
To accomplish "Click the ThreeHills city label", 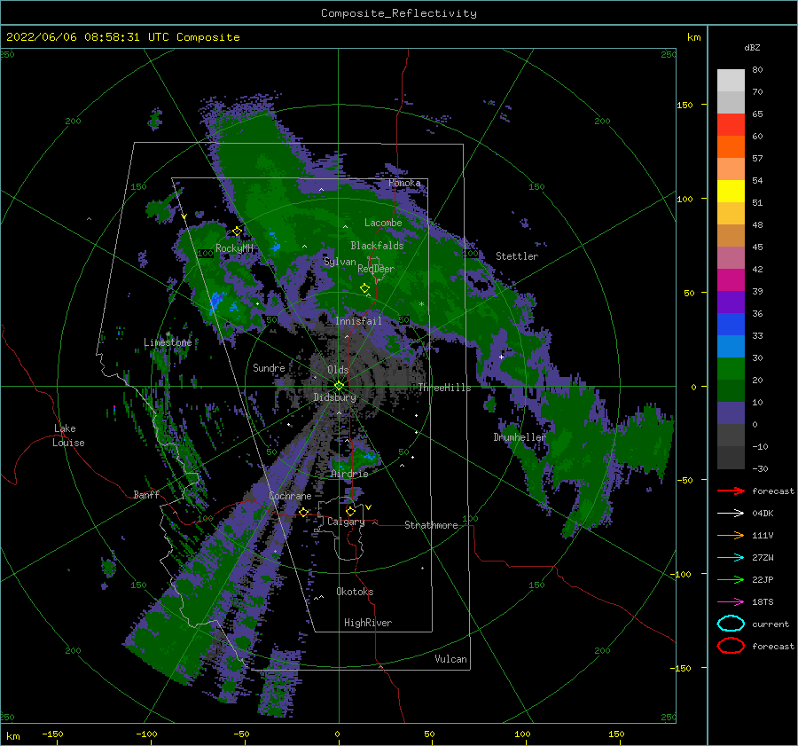I will tap(444, 388).
